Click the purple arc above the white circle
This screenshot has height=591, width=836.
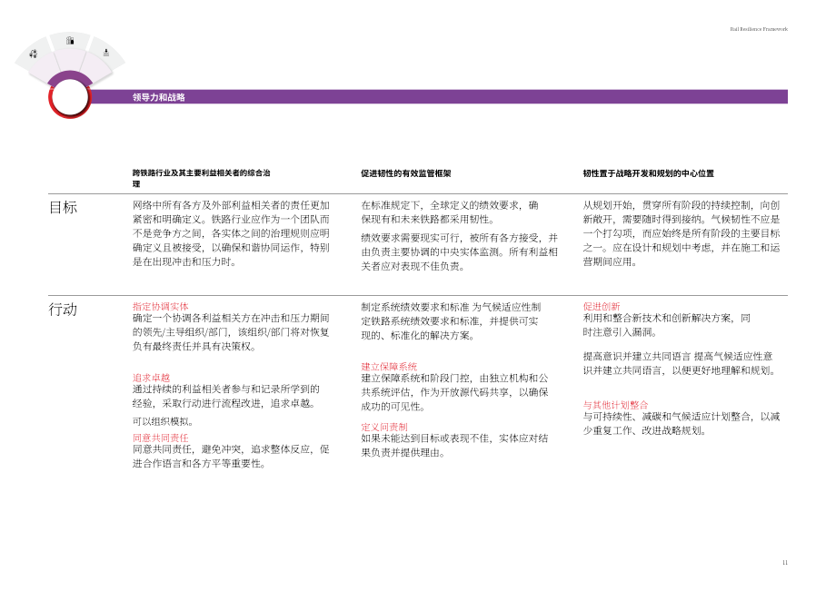(70, 78)
